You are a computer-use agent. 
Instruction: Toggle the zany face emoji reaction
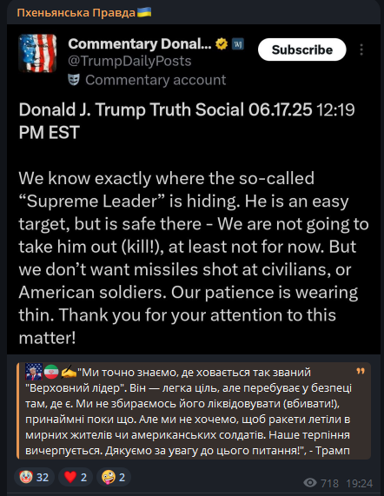point(114,477)
